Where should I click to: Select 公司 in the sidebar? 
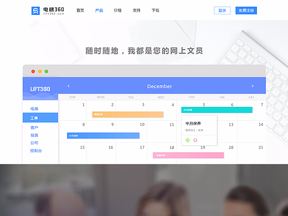click(x=34, y=143)
